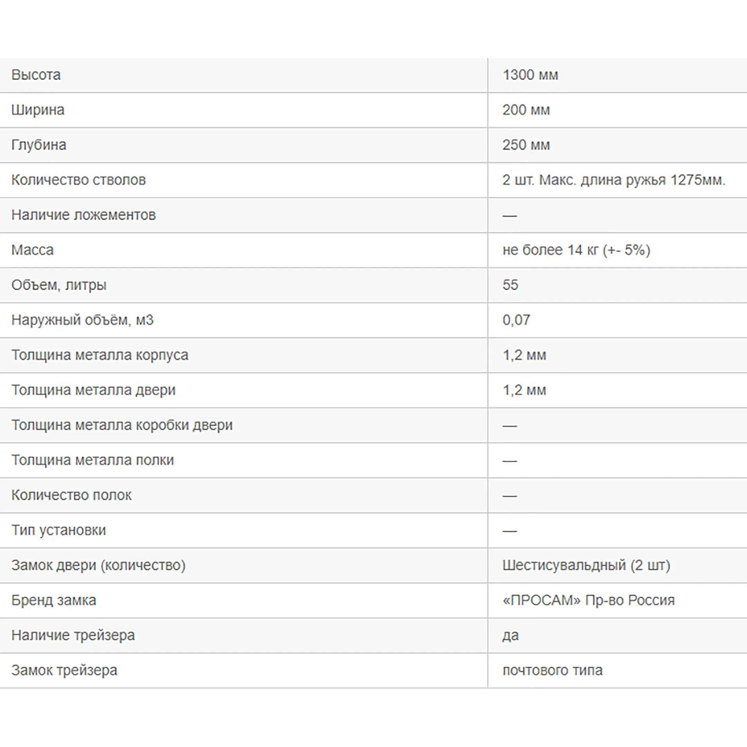This screenshot has width=747, height=747.
Task: Click the Объем, литры label
Action: [x=59, y=285]
